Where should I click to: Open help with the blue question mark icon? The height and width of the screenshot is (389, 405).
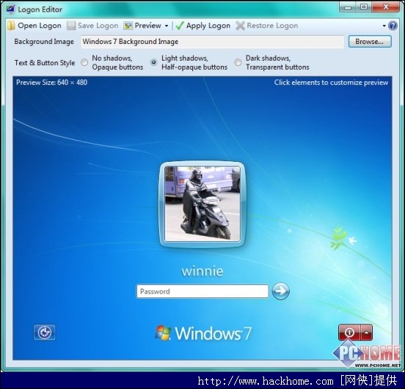pos(393,26)
